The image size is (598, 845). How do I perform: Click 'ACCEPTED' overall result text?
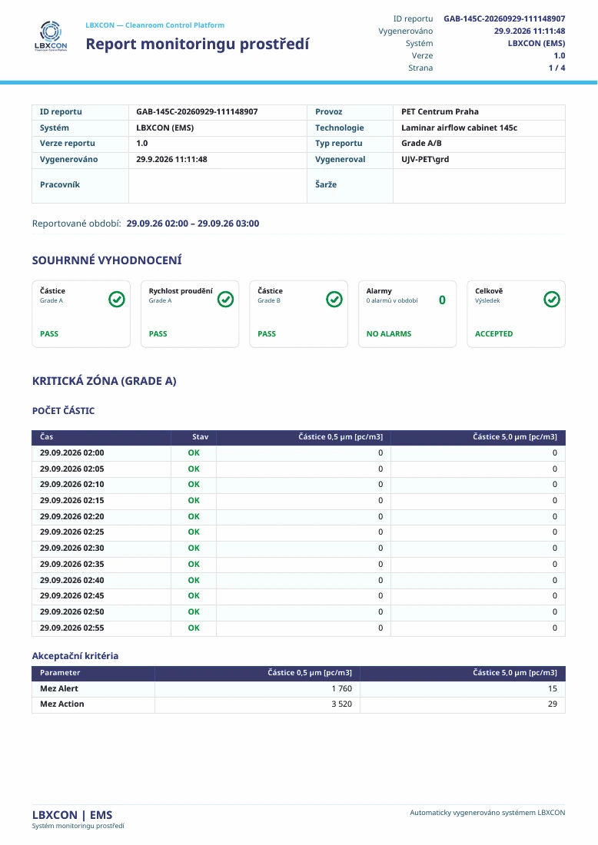point(494,333)
